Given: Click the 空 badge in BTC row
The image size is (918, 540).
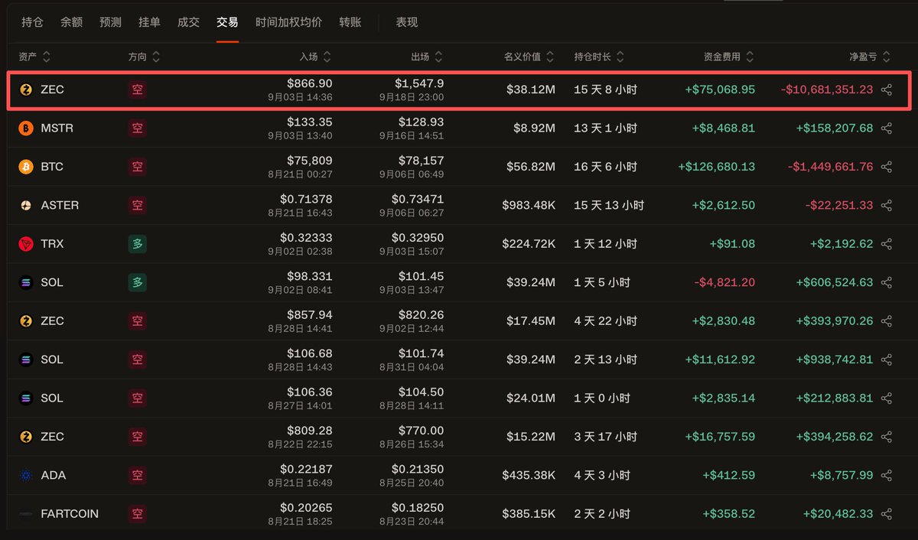Looking at the screenshot, I should click(x=137, y=167).
